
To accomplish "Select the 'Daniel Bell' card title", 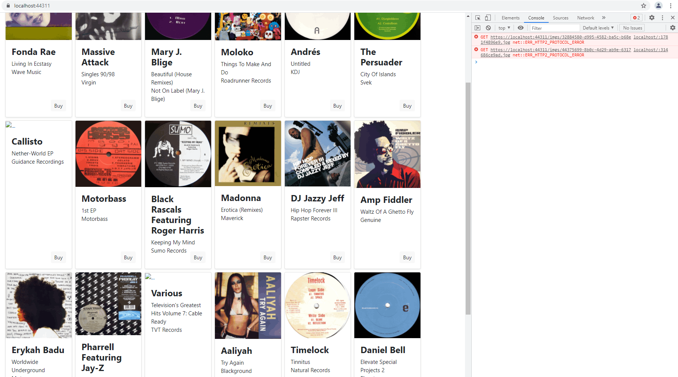I will [x=383, y=350].
